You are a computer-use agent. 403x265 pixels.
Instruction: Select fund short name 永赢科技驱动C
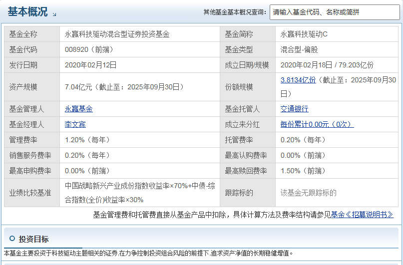click(x=304, y=34)
